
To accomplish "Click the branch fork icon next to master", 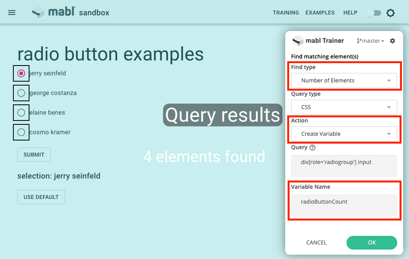I will [359, 40].
